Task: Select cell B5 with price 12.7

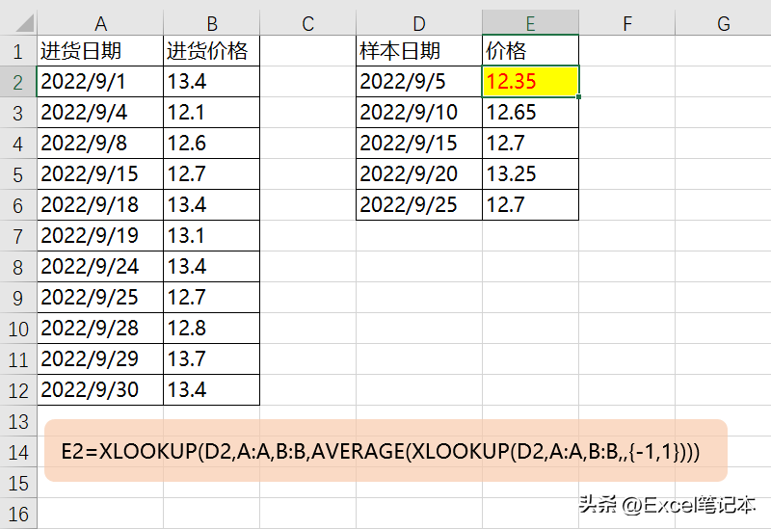Action: point(211,174)
